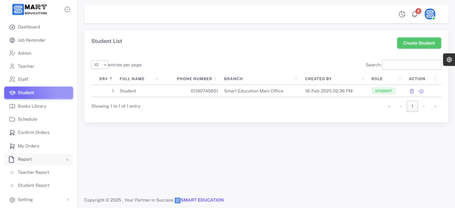Open Confirm Orders menu item

pos(38,133)
